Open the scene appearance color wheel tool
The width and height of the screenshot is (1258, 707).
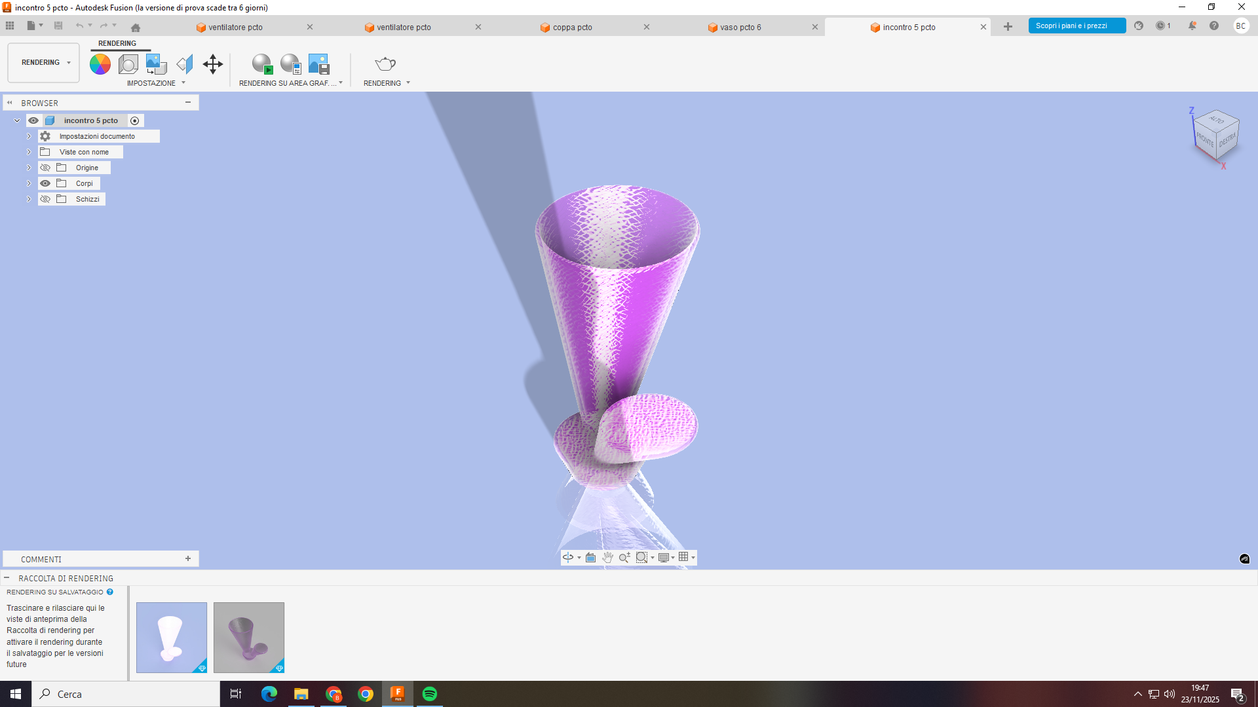pos(100,63)
